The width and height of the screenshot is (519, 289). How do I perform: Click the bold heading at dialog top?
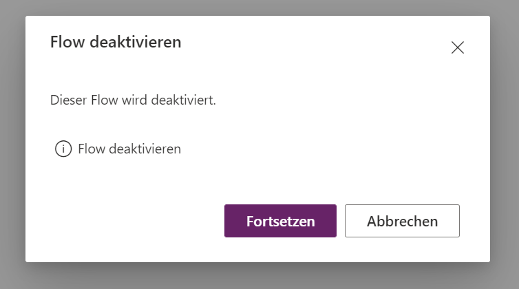tap(116, 42)
